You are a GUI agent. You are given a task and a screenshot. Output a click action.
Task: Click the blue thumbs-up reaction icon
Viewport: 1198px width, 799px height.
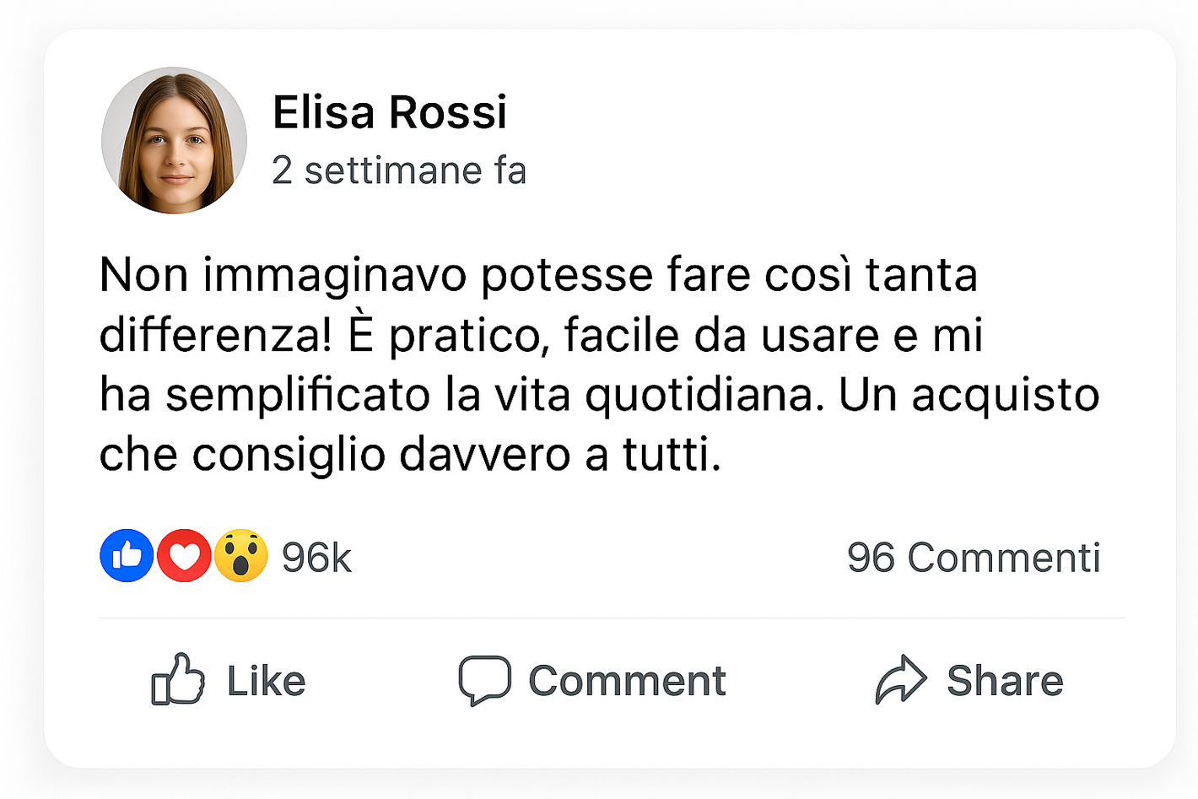(x=127, y=556)
